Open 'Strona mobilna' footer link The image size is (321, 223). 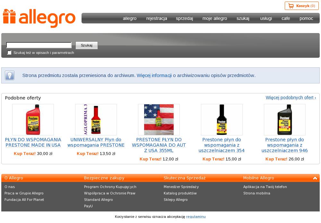(257, 193)
